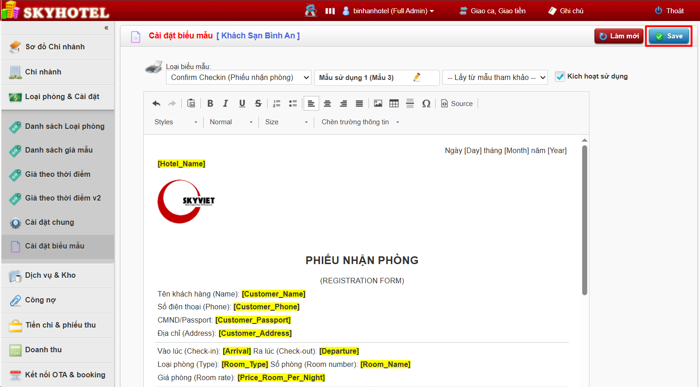Toggle Italic text style

click(x=226, y=104)
